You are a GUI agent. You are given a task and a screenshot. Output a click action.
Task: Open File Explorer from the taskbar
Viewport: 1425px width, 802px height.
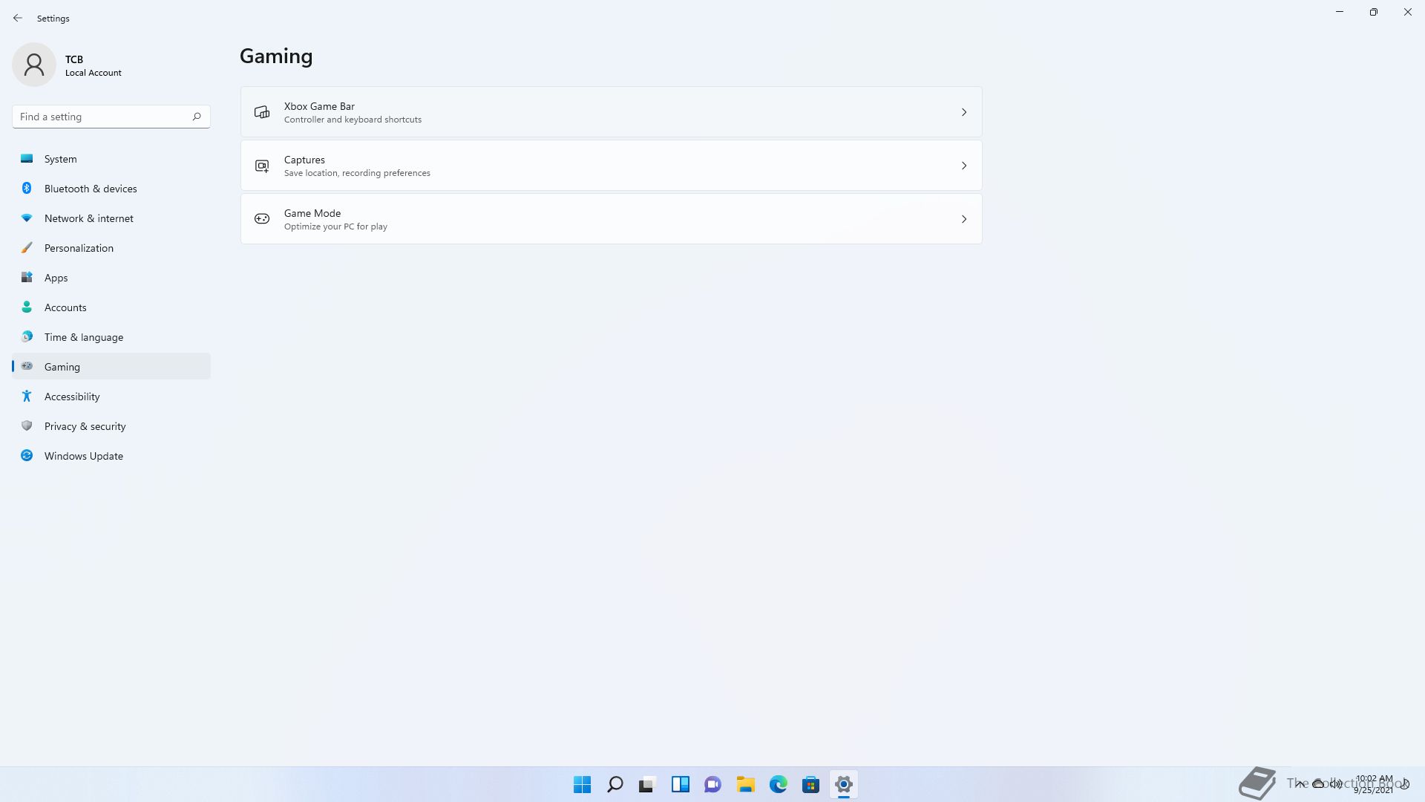point(746,784)
